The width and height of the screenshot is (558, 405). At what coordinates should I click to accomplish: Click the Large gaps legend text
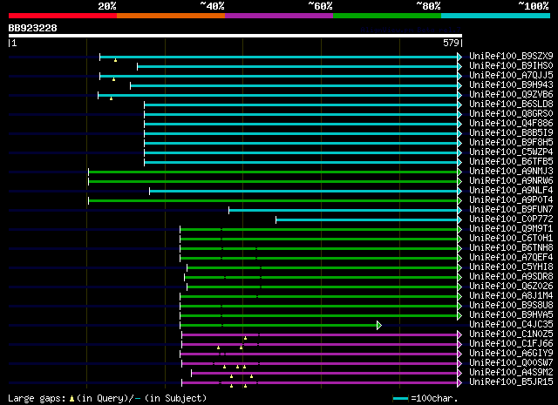(x=37, y=398)
